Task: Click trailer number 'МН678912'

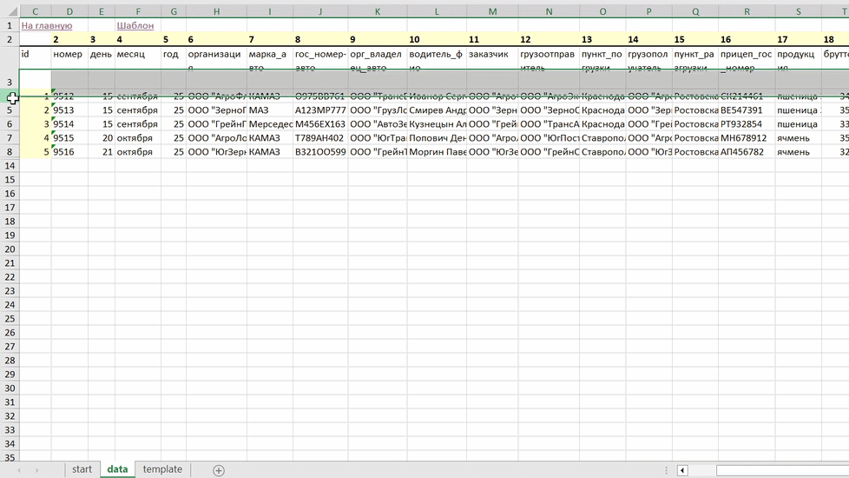Action: pos(747,138)
